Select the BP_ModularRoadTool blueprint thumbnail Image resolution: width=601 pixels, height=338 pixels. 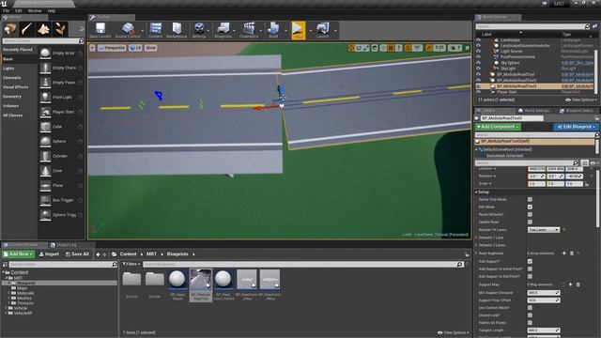200,284
